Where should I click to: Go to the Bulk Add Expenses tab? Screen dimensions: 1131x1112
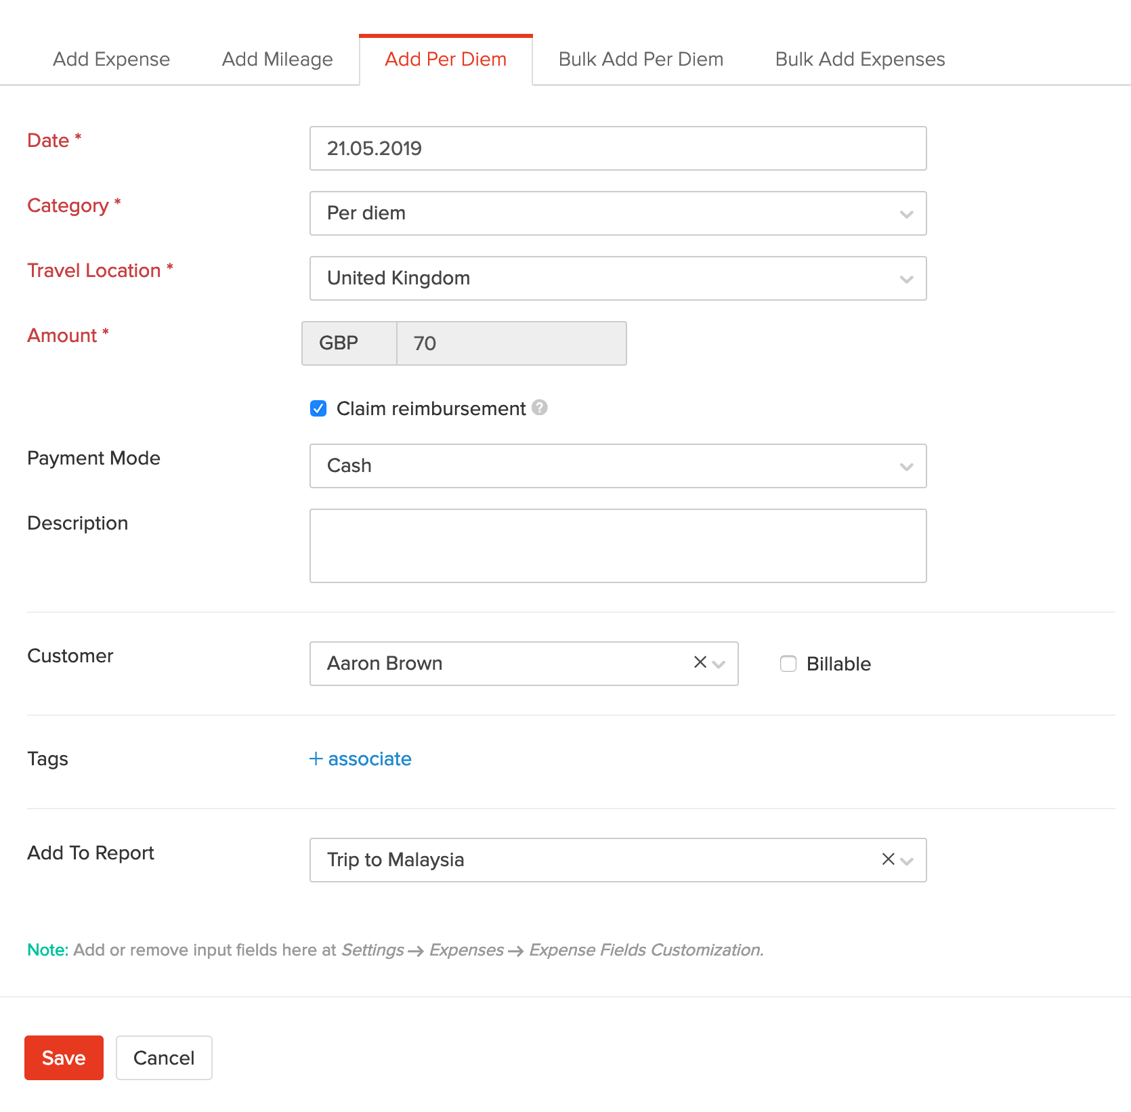click(859, 60)
